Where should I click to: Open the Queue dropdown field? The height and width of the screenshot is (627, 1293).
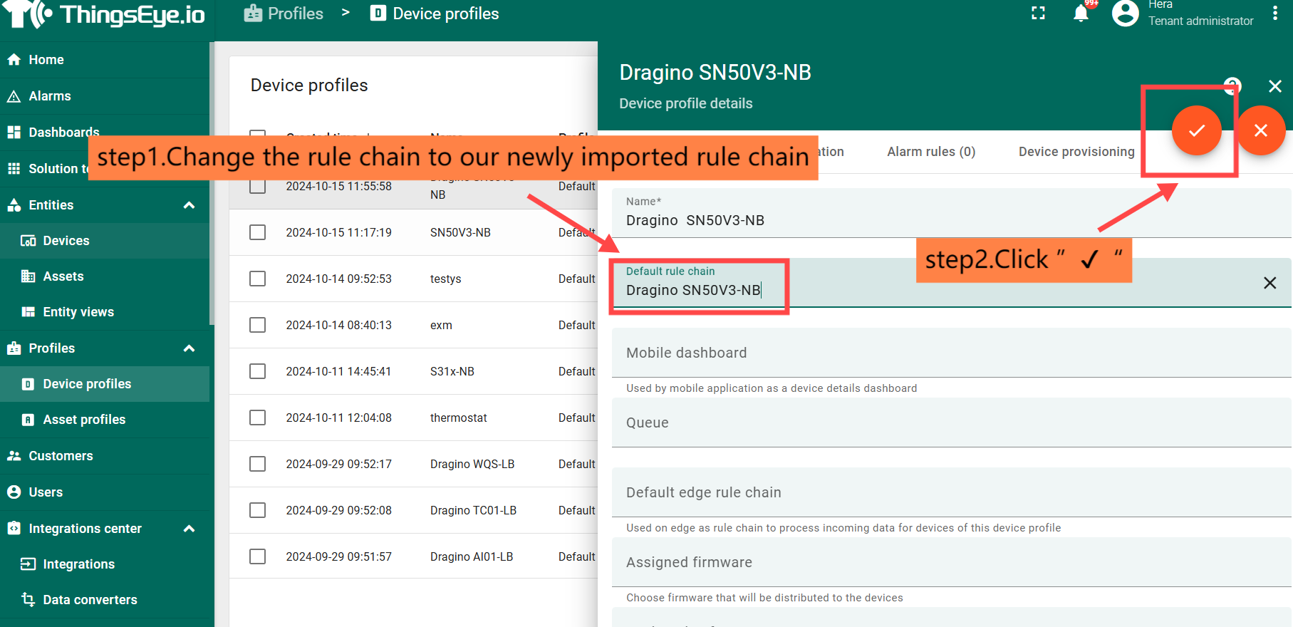pyautogui.click(x=951, y=423)
